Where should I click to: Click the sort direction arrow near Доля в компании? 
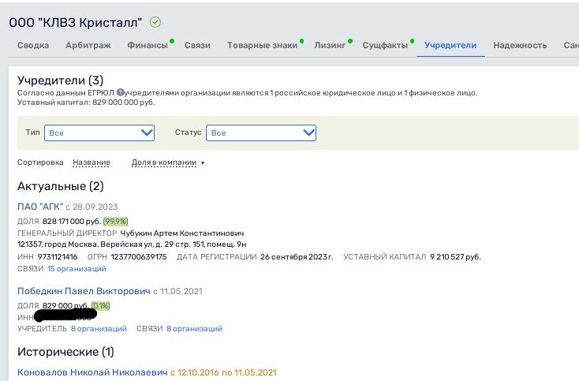[203, 162]
